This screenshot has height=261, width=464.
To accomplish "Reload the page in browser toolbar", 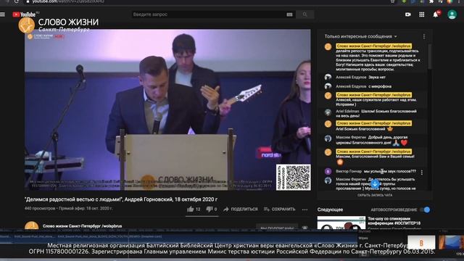I will (x=17, y=1).
